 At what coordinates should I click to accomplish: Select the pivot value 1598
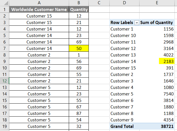tap(169, 36)
